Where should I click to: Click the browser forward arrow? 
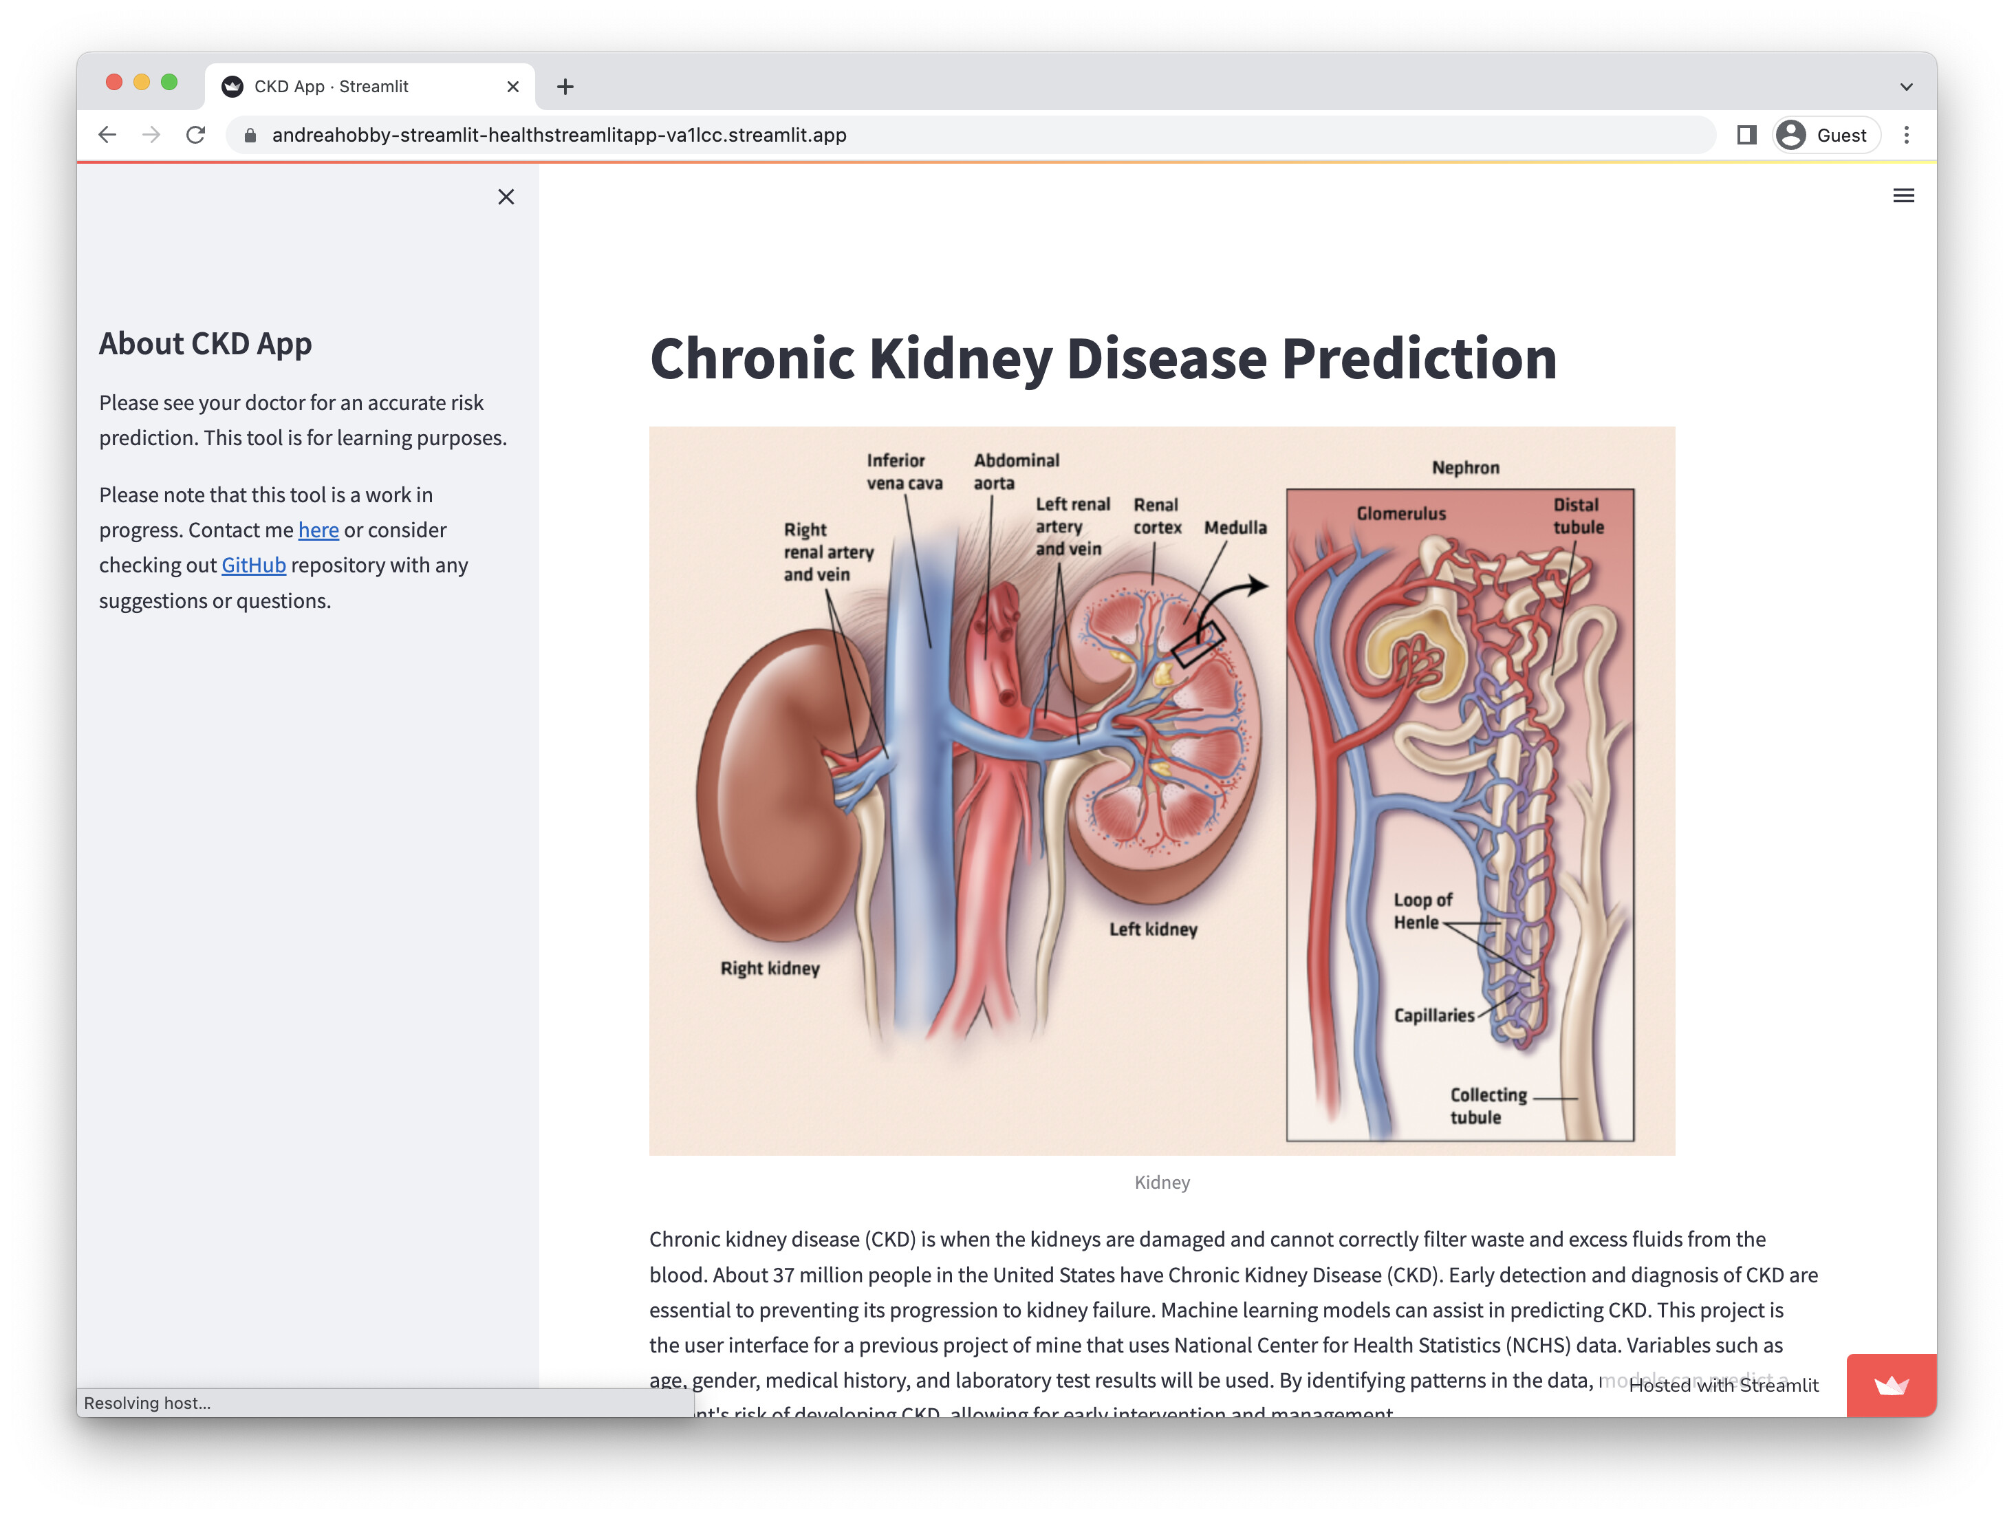pyautogui.click(x=151, y=135)
